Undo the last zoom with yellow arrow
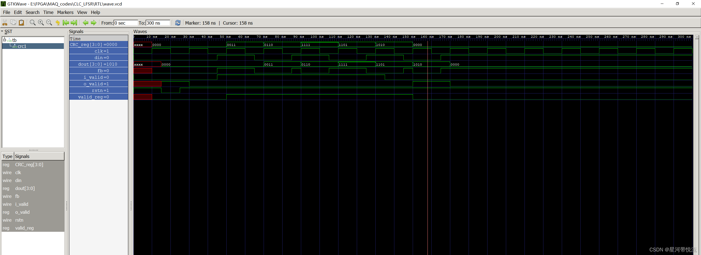The height and width of the screenshot is (255, 701). click(58, 23)
